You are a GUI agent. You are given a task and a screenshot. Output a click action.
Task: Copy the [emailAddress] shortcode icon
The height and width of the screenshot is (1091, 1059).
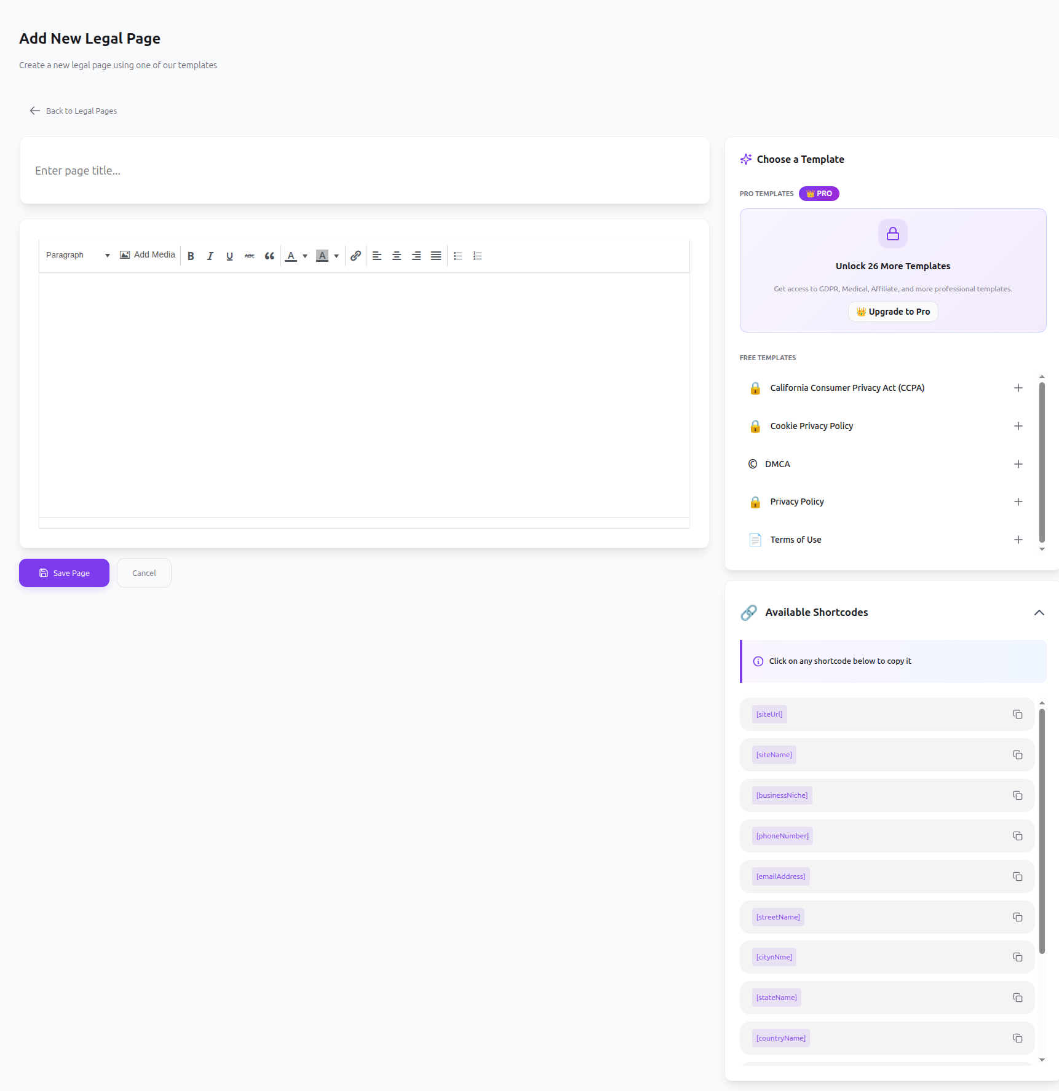(1018, 876)
